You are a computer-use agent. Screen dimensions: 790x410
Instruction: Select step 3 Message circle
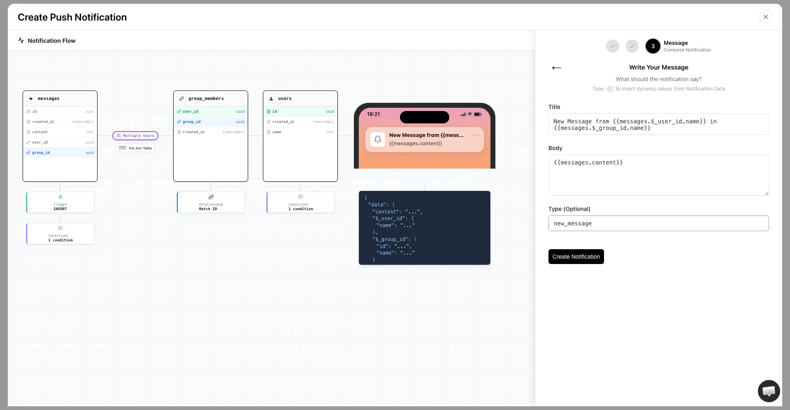[653, 46]
